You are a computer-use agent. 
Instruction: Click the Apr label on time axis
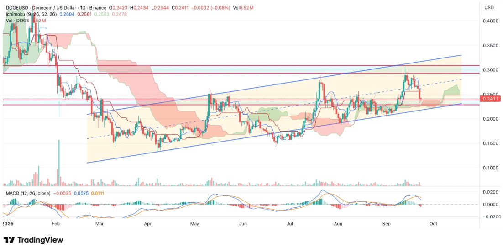point(148,223)
